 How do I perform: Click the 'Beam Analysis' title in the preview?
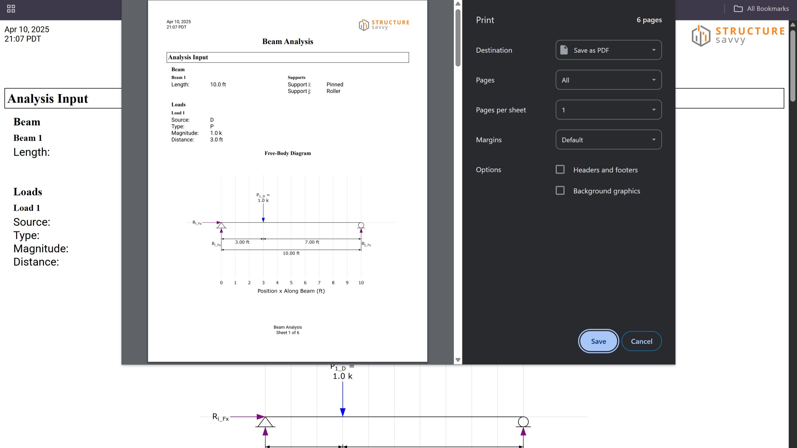[x=288, y=41]
